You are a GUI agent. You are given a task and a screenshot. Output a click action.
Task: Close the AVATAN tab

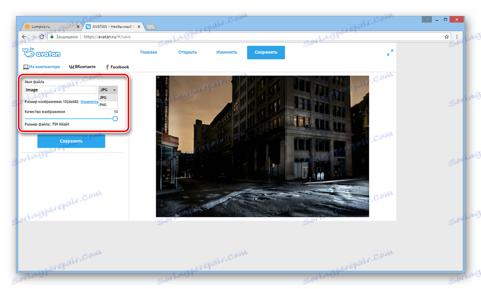(139, 27)
